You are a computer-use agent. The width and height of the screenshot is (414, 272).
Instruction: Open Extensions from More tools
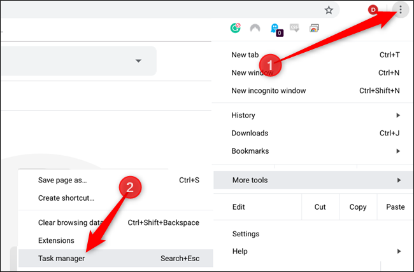click(116, 241)
